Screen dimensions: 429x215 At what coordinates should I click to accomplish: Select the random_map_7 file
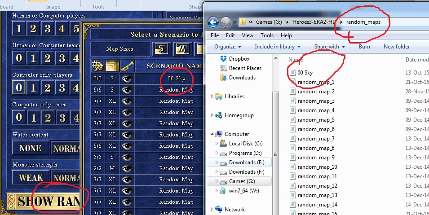316,138
